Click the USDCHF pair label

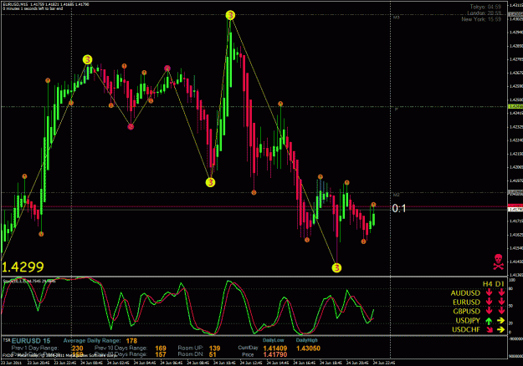click(x=466, y=330)
